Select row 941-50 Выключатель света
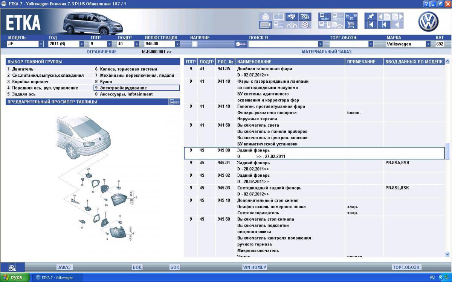 (315, 135)
